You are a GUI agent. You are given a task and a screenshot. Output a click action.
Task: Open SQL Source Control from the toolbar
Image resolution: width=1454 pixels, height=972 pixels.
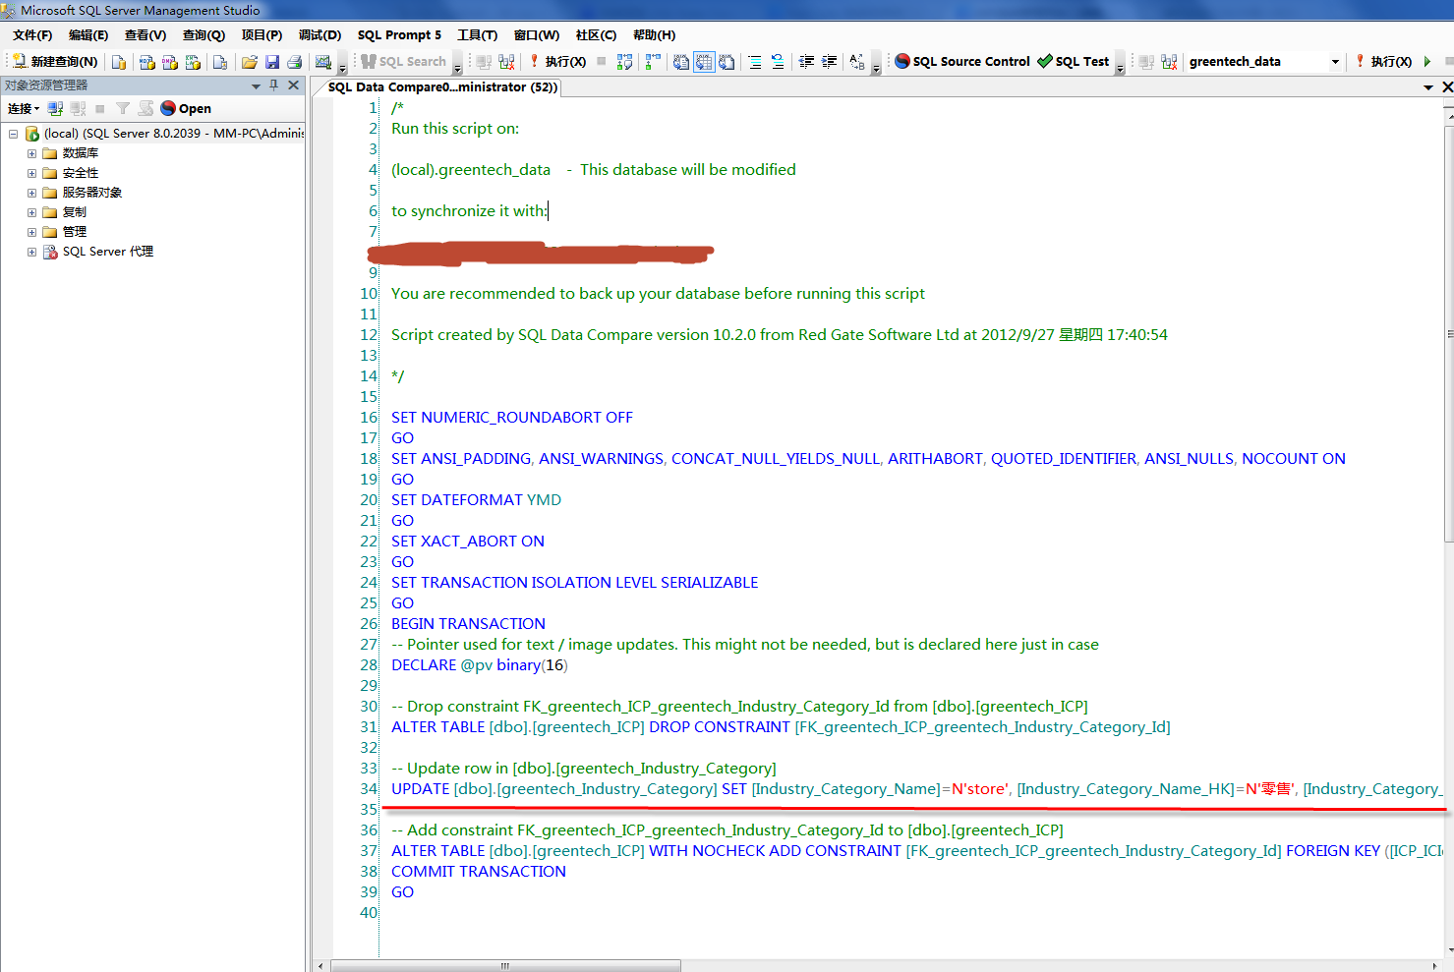961,62
